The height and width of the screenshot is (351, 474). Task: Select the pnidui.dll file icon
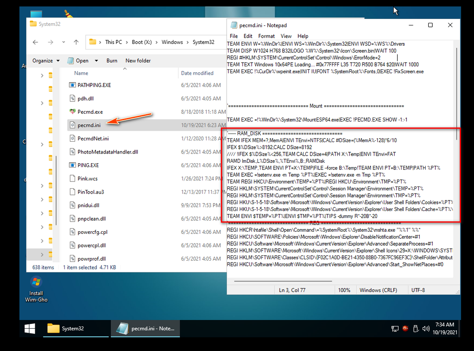72,205
